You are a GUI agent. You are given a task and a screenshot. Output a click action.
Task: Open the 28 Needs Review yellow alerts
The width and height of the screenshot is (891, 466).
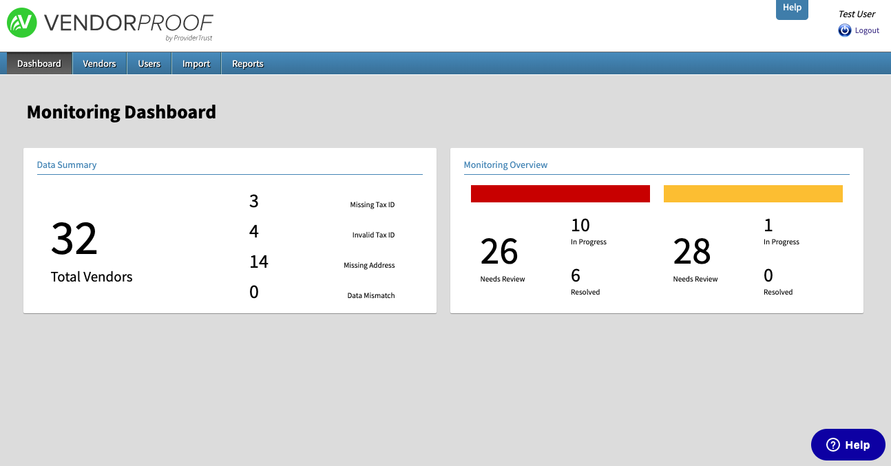[x=692, y=252]
